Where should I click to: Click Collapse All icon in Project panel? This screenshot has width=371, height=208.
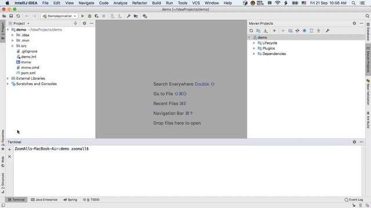point(75,23)
